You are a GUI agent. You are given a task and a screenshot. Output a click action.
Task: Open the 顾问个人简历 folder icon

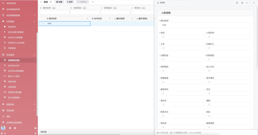click(5, 76)
